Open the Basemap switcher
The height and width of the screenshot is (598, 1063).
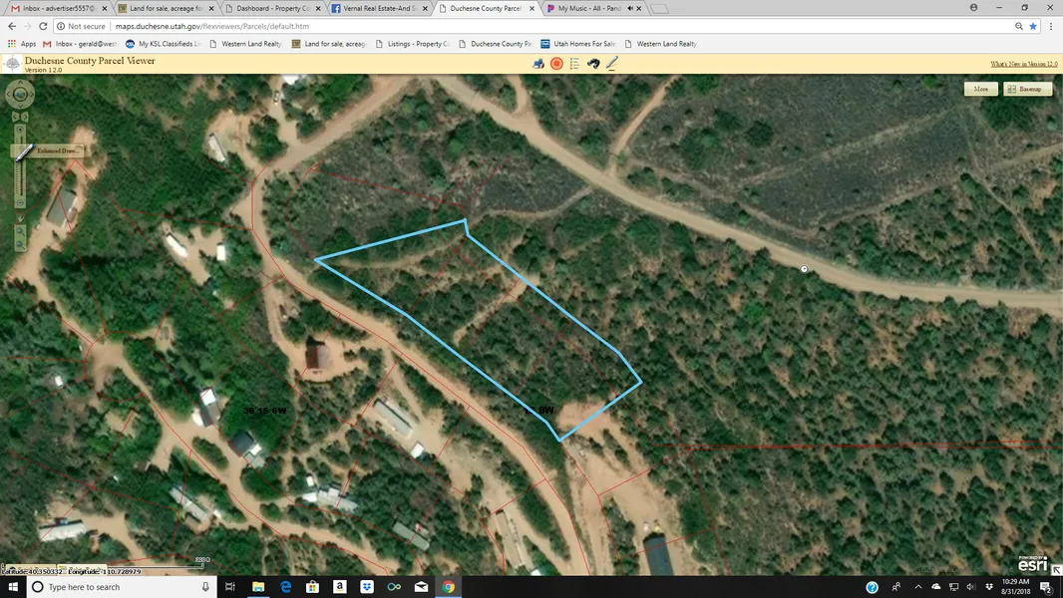(1028, 89)
